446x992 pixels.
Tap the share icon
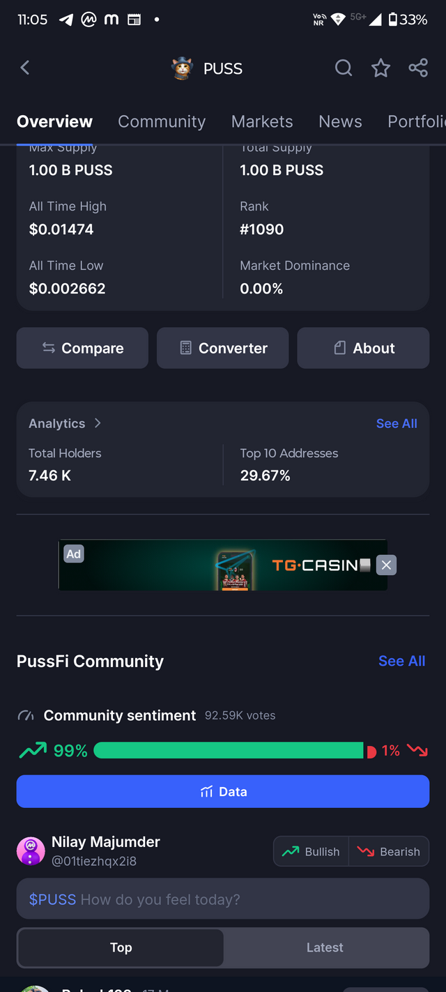(x=418, y=68)
